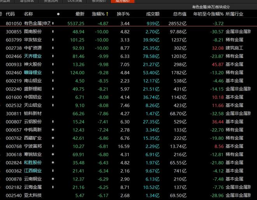
Task: Sort by the 总市值 column header
Action: coord(180,14)
